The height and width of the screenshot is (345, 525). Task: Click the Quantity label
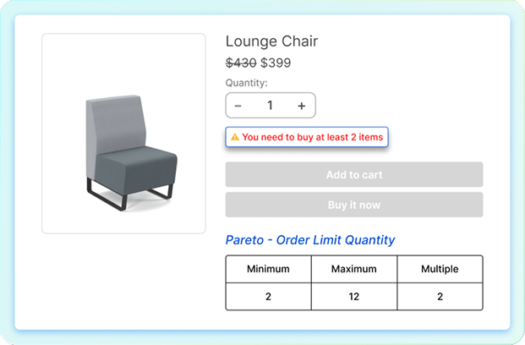[x=246, y=83]
